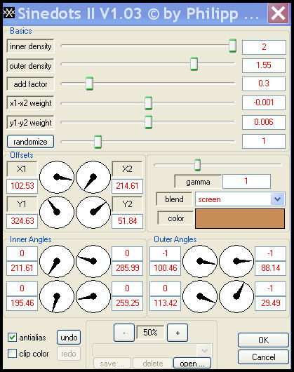Click the undo button
294x372 pixels.
click(x=69, y=338)
